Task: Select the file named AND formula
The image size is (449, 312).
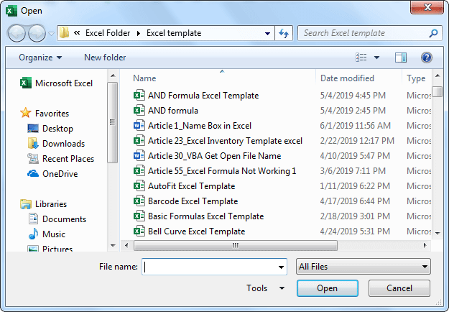Action: click(166, 111)
